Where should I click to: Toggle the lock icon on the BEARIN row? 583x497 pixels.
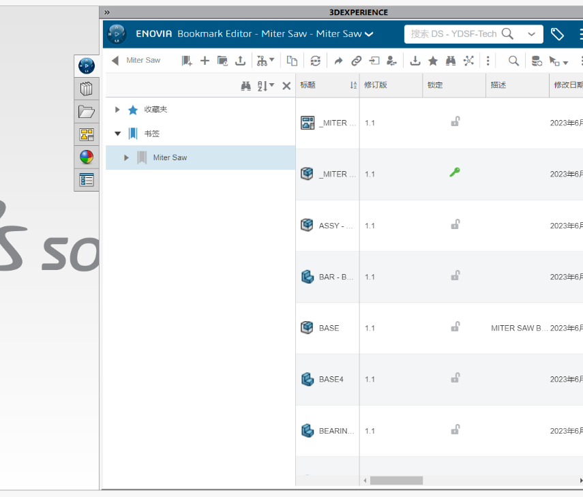455,430
